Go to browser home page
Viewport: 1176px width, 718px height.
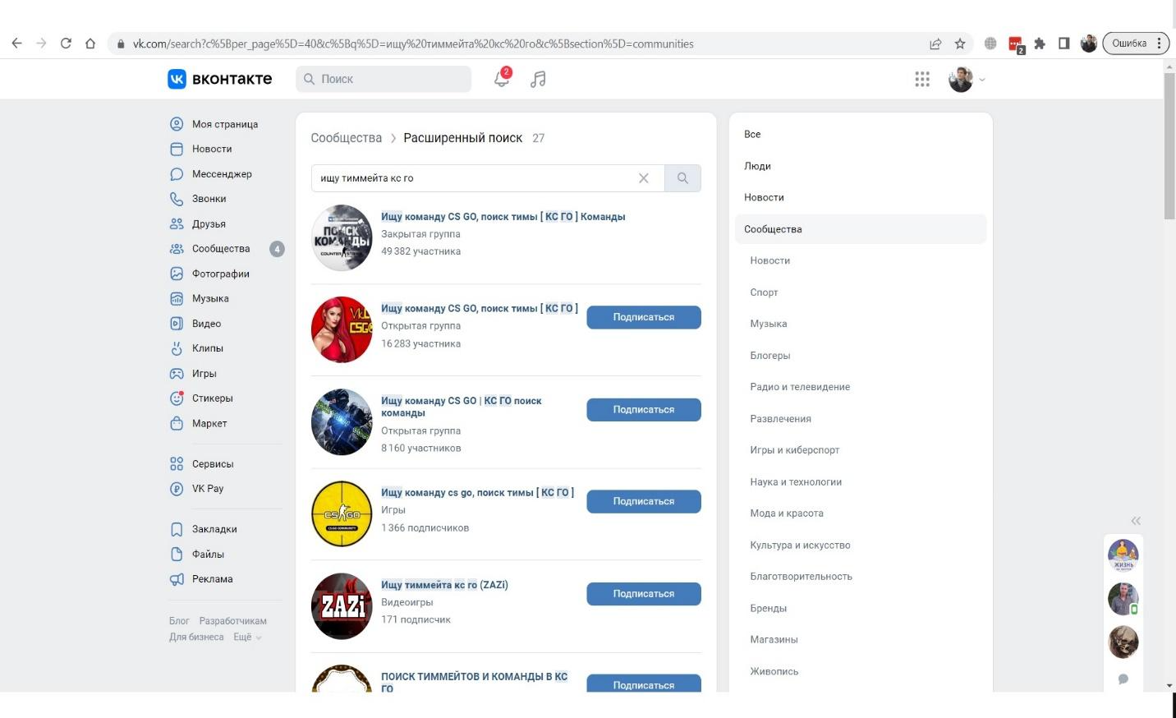[x=90, y=44]
